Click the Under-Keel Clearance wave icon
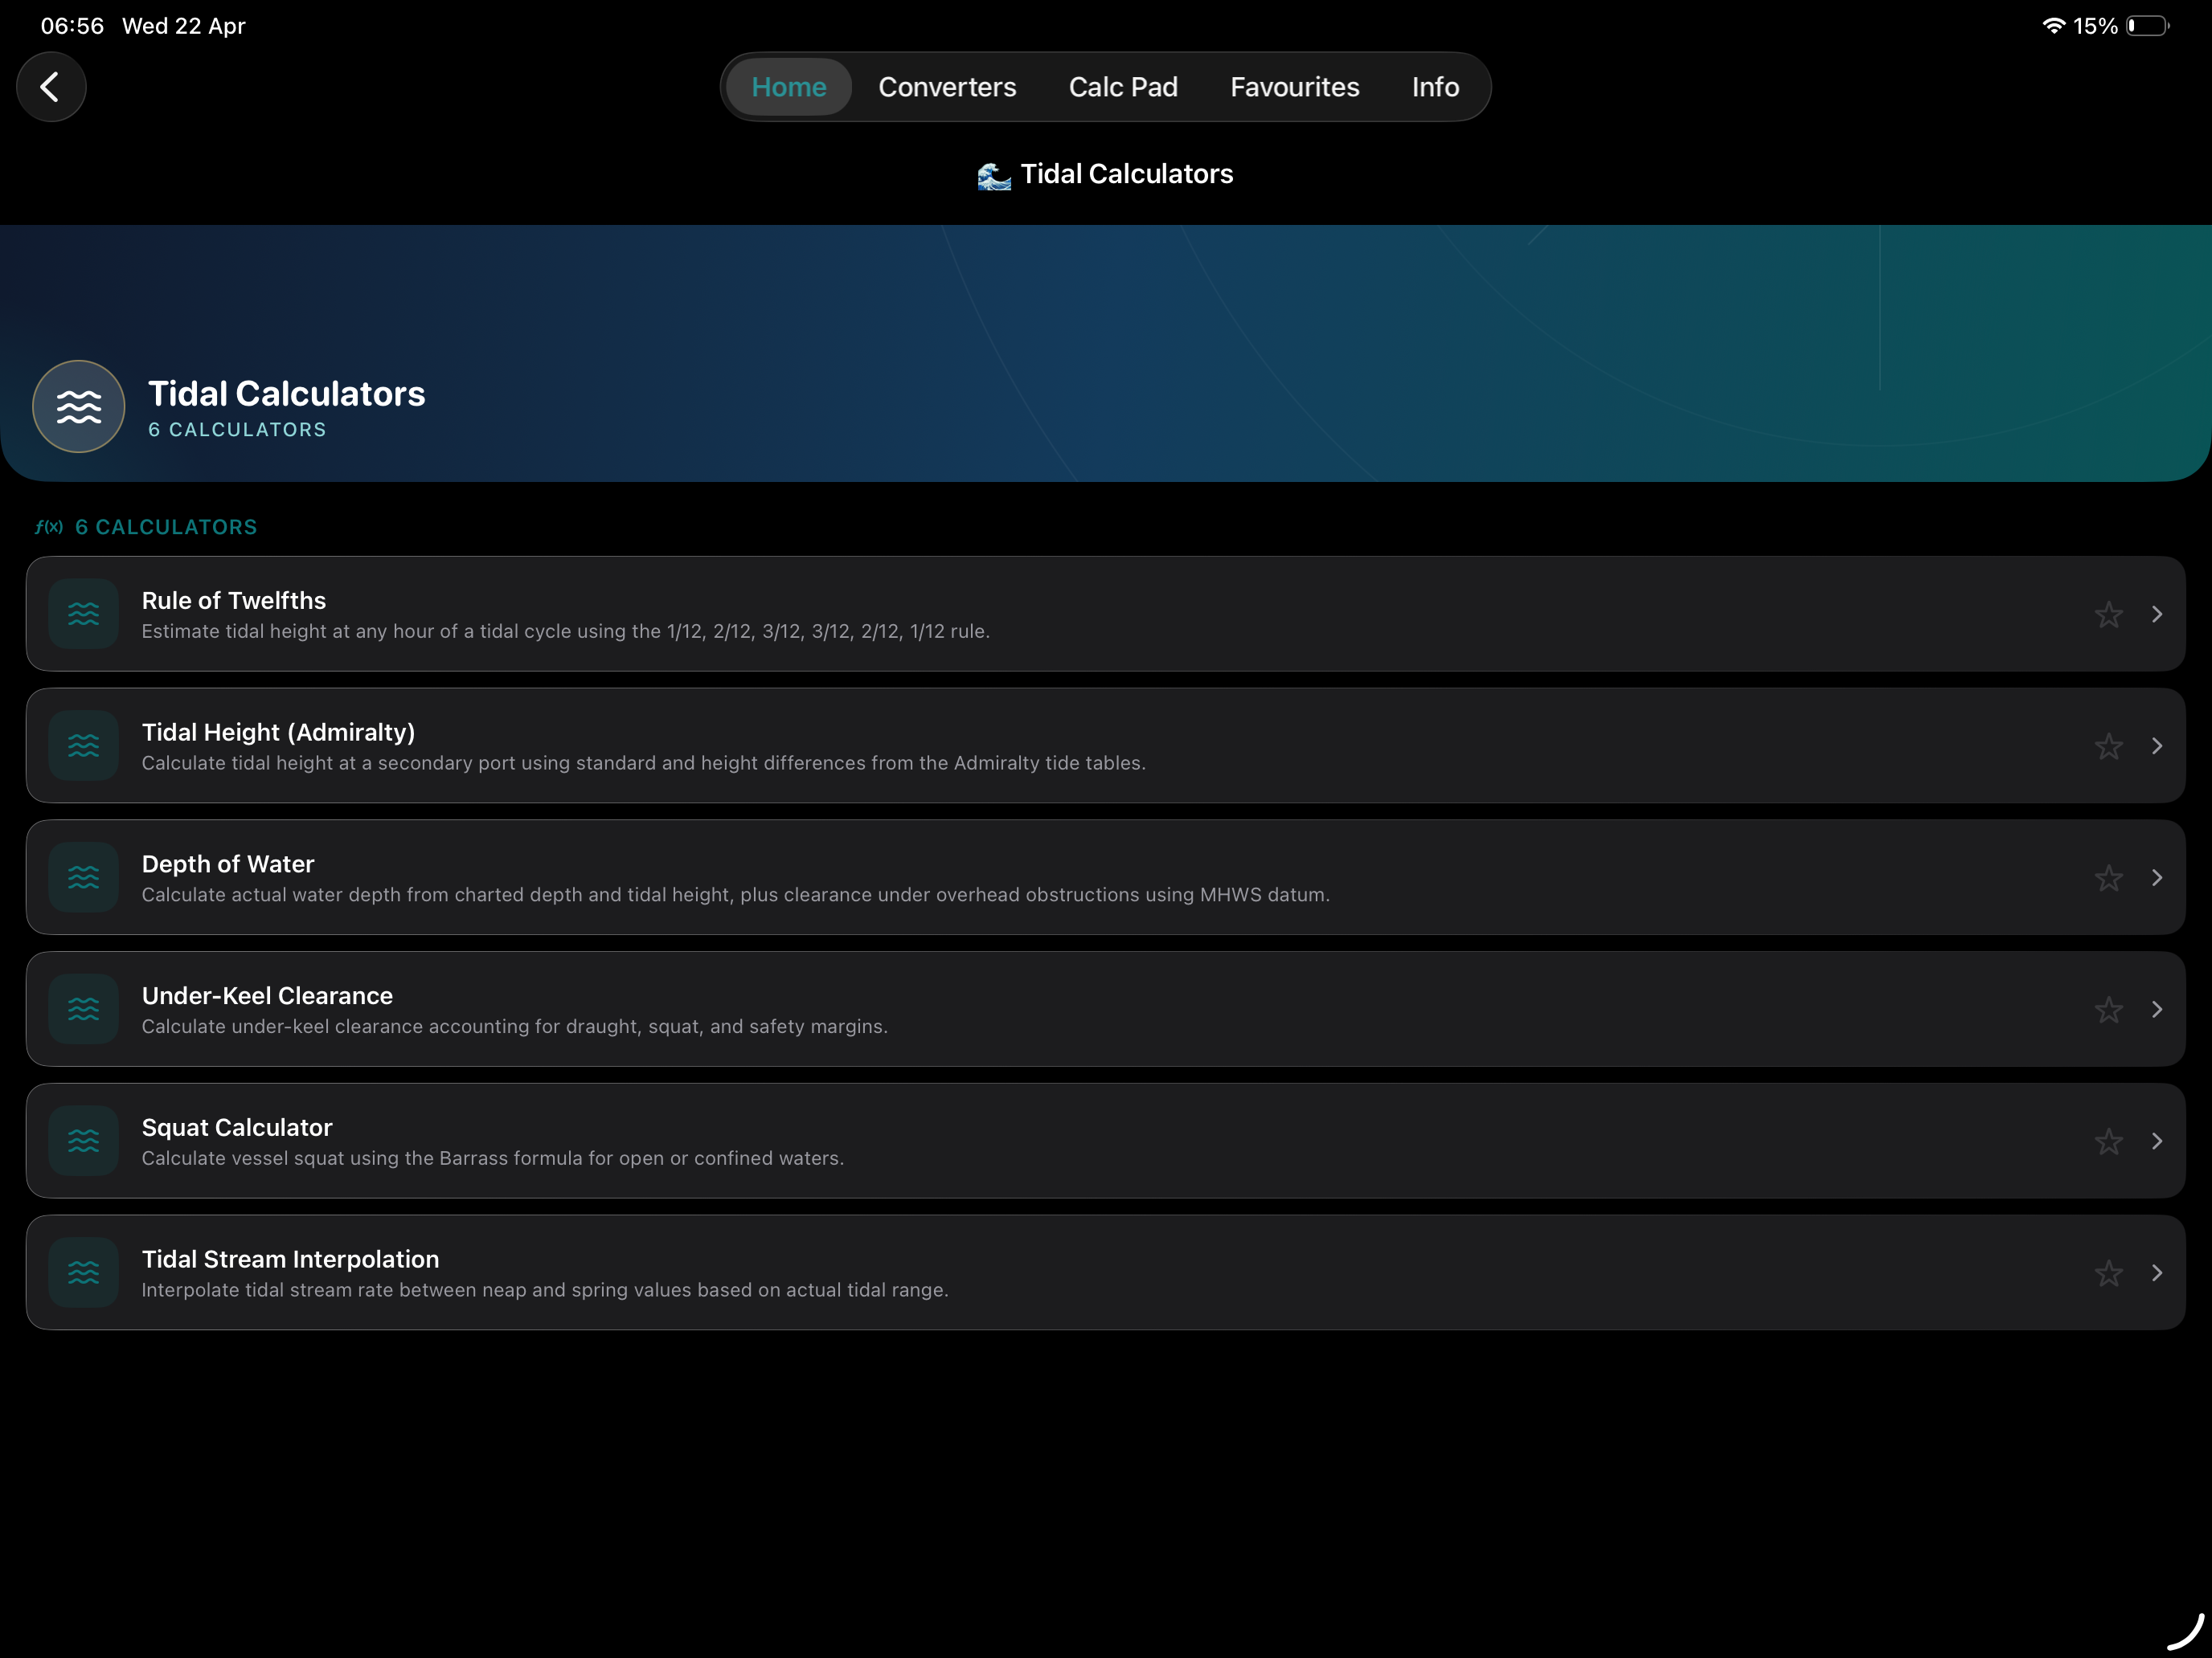Viewport: 2212px width, 1658px height. pyautogui.click(x=84, y=1010)
